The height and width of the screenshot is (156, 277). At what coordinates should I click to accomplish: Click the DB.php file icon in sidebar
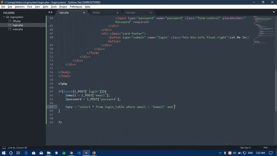(10, 21)
